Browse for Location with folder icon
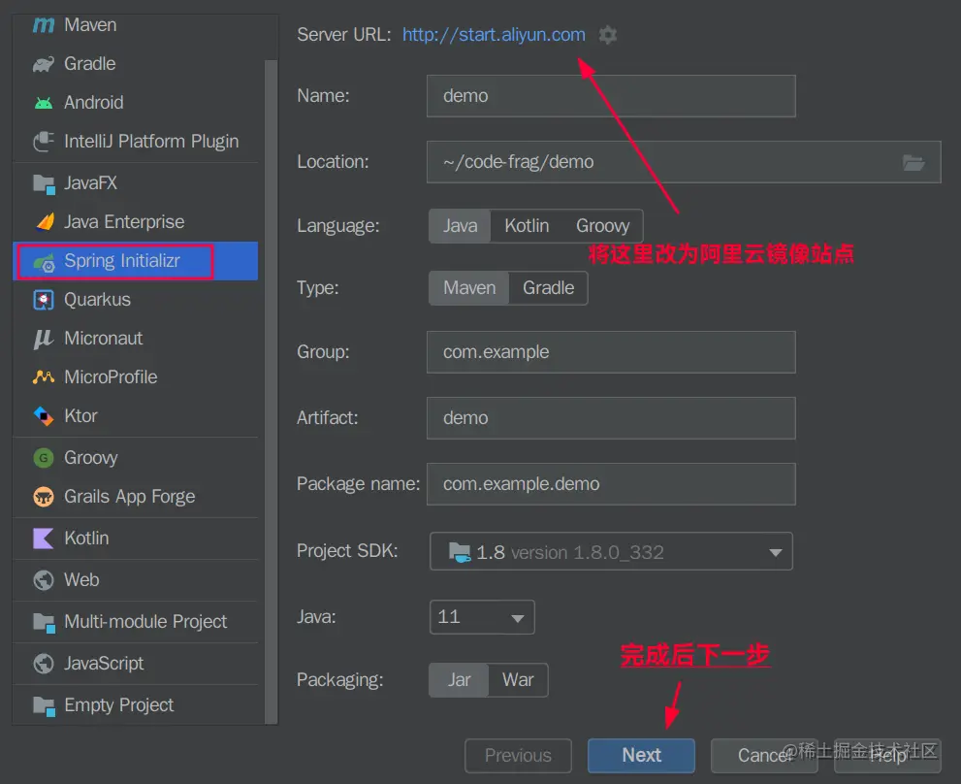Viewport: 961px width, 784px height. (913, 163)
